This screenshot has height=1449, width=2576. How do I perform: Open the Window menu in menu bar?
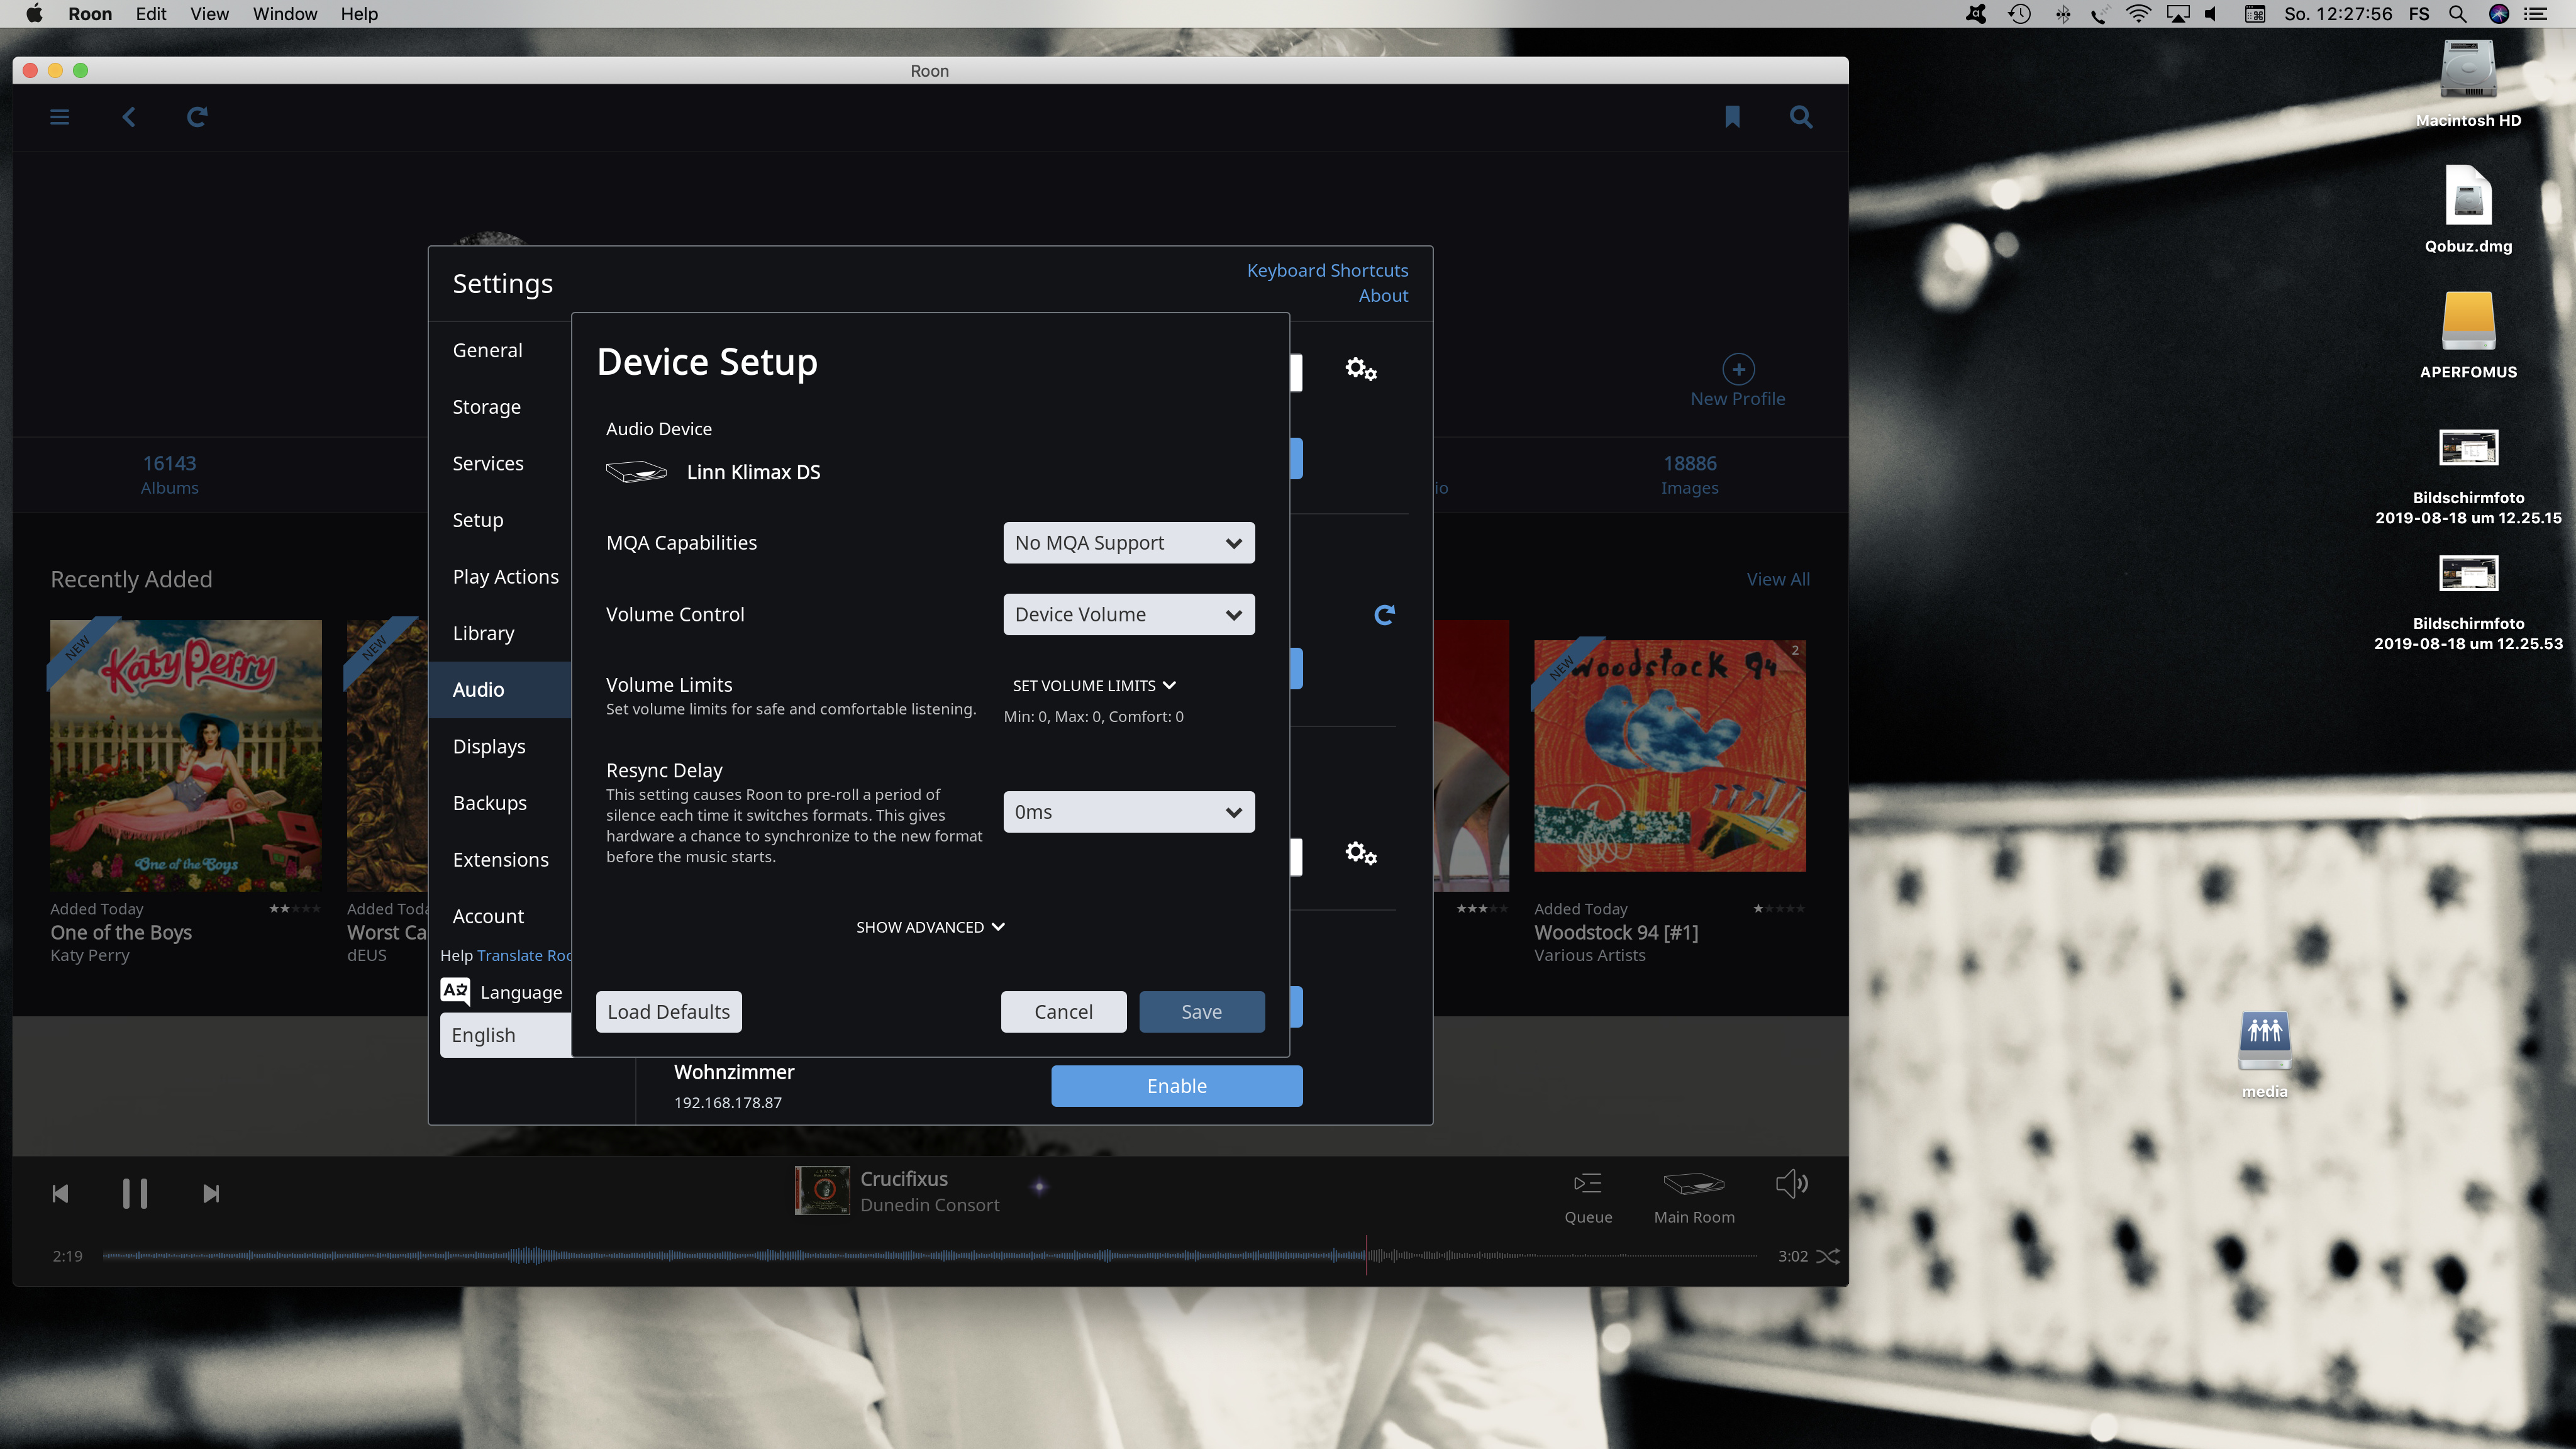[285, 14]
